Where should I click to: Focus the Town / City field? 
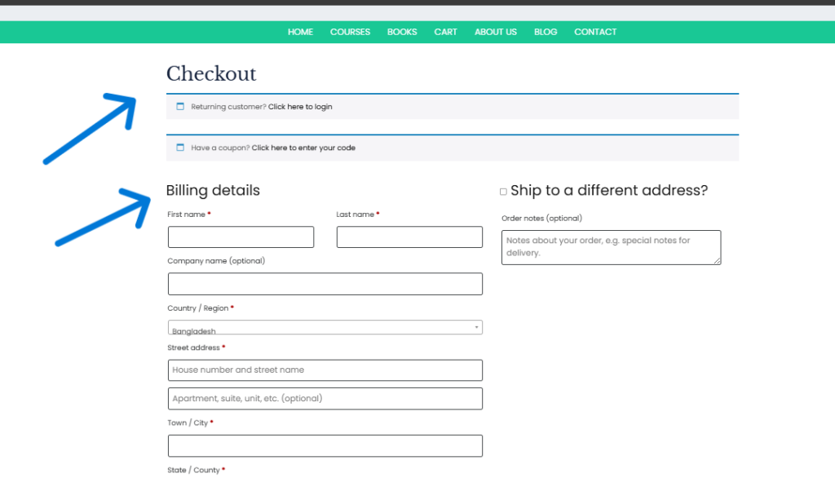coord(325,446)
